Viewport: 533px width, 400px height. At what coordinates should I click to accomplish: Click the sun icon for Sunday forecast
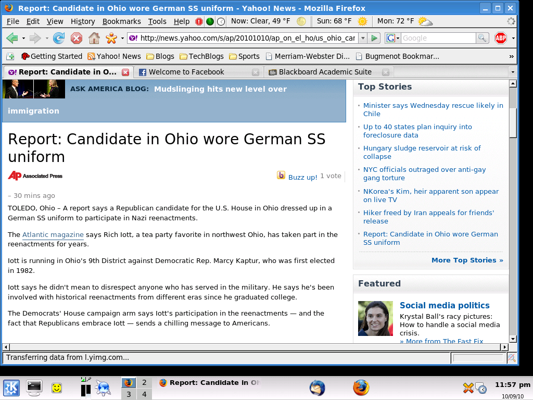(363, 21)
